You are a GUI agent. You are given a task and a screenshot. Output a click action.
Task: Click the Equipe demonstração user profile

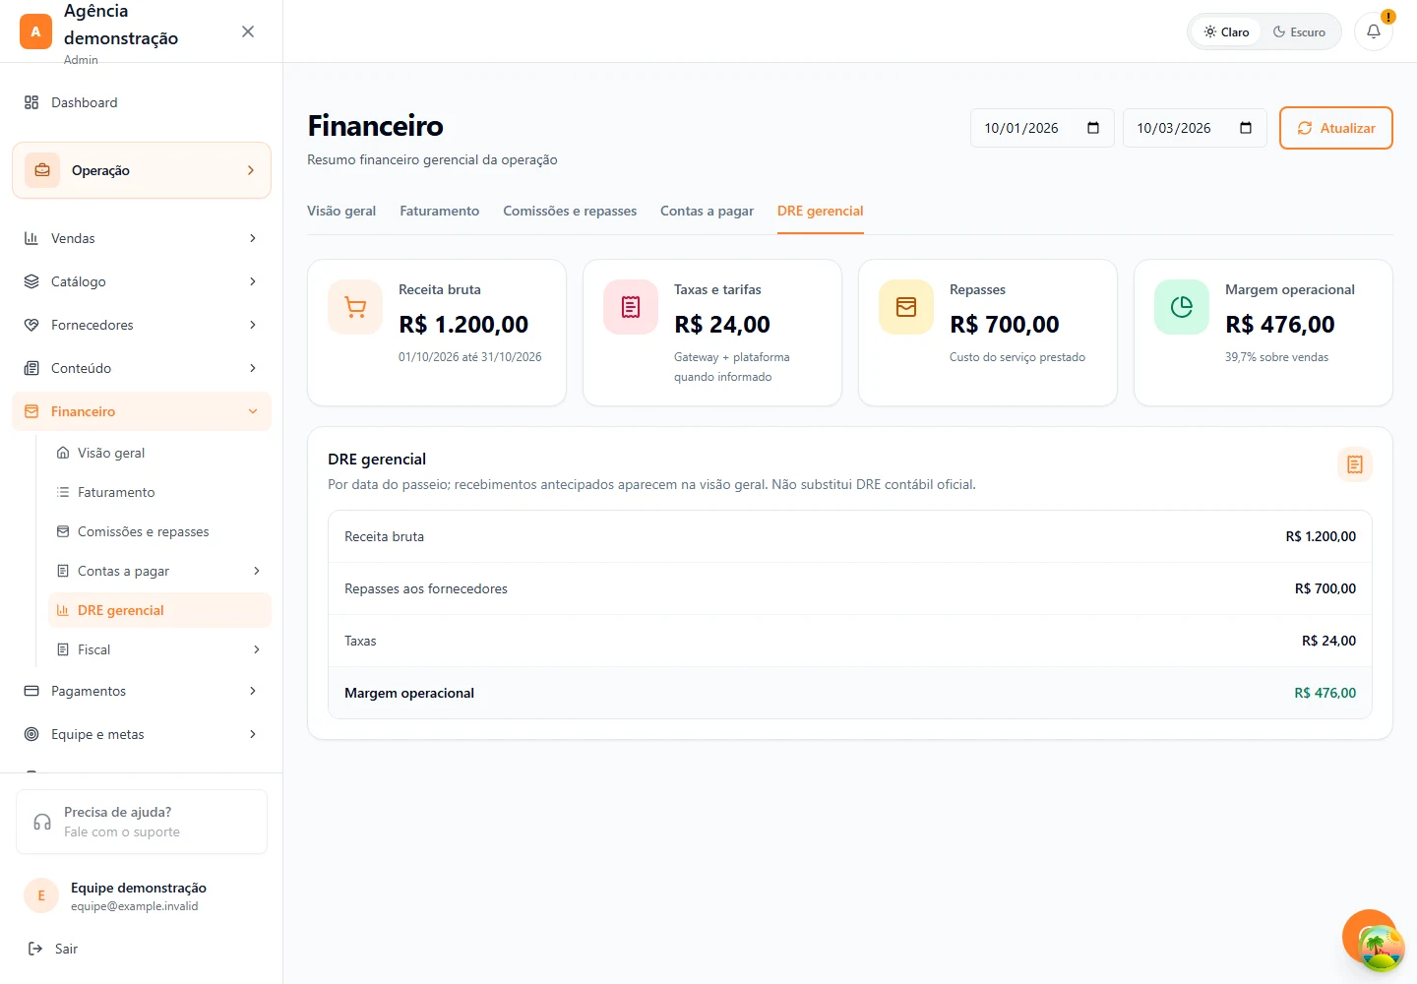coord(142,895)
